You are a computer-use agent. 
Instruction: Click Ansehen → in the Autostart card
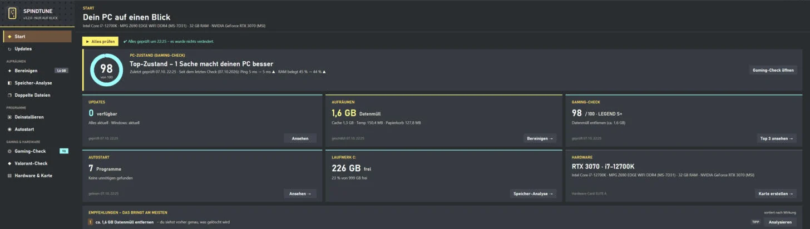[x=300, y=193]
